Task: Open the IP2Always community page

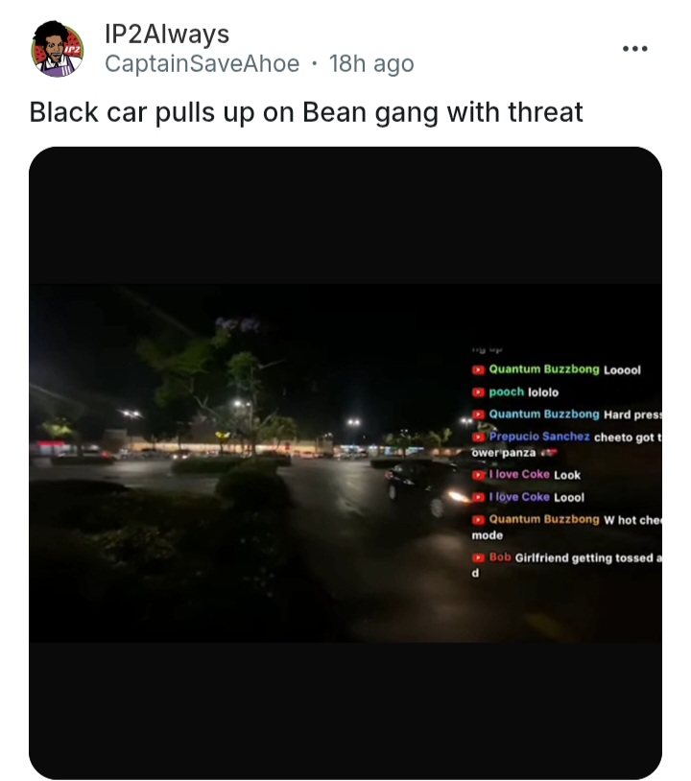Action: 167,34
